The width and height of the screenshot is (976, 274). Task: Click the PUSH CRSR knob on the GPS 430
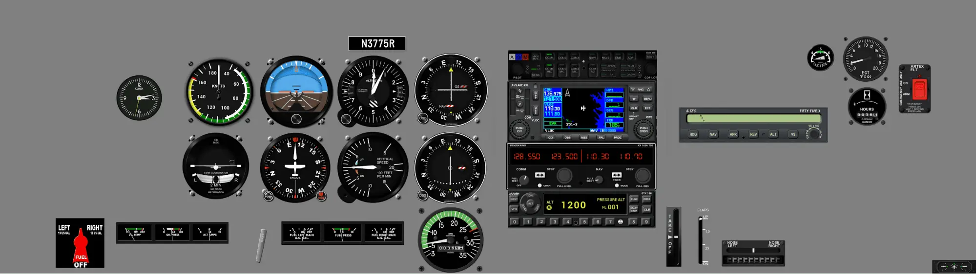[644, 129]
